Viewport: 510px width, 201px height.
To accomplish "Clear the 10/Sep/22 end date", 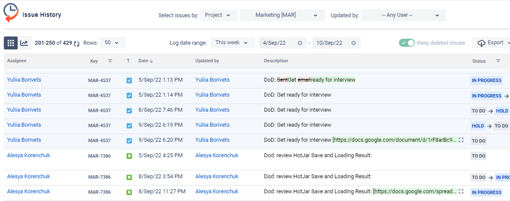I will coord(354,43).
